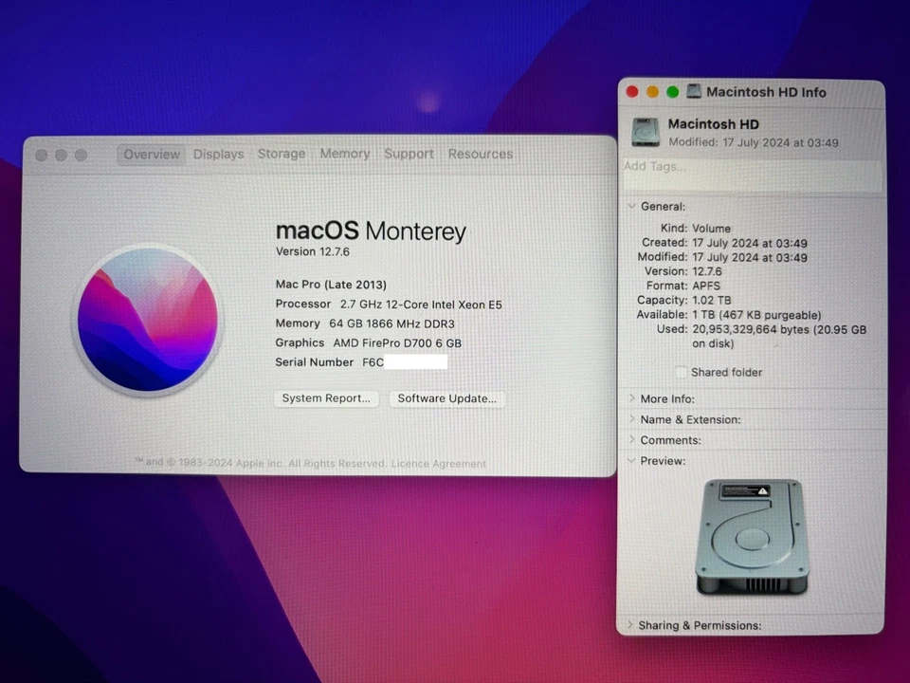This screenshot has width=910, height=683.
Task: Open the Resources tab
Action: (480, 154)
